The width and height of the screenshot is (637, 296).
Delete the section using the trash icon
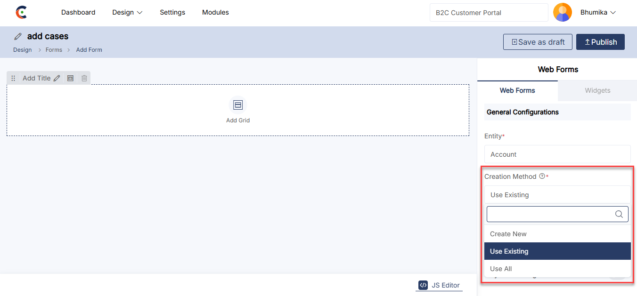[x=84, y=79]
